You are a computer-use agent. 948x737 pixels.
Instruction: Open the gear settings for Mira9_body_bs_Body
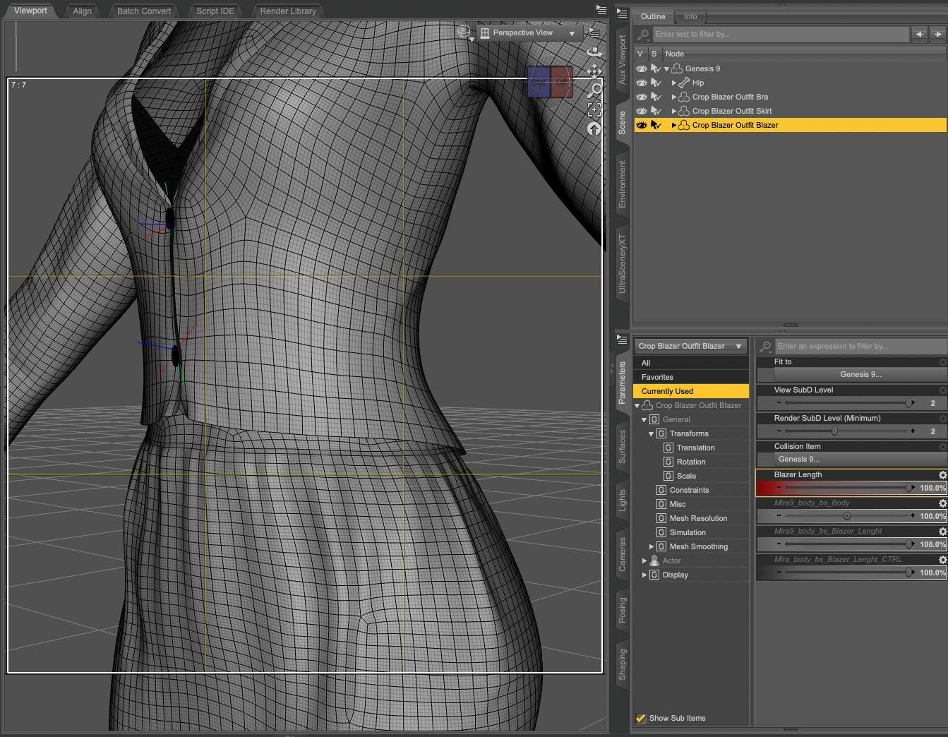click(x=942, y=503)
